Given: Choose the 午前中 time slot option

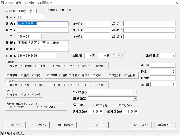Looking at the screenshot, I should coord(37,66).
